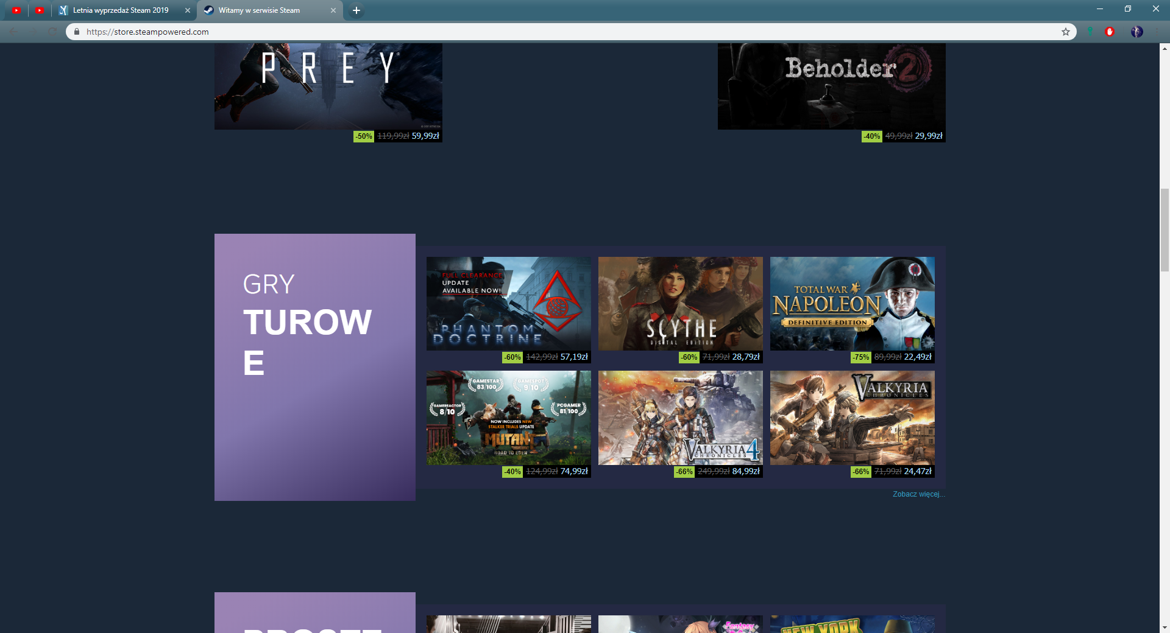Open the Prey game banner
Screen dimensions: 1170x633
[x=328, y=86]
